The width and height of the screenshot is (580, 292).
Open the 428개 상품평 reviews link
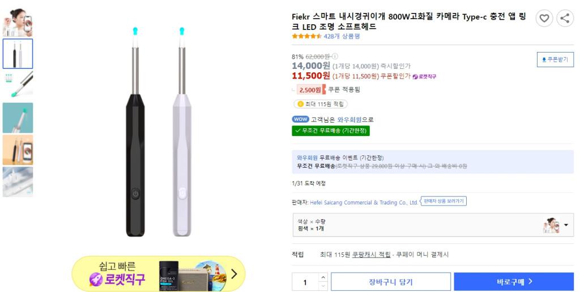pos(342,36)
